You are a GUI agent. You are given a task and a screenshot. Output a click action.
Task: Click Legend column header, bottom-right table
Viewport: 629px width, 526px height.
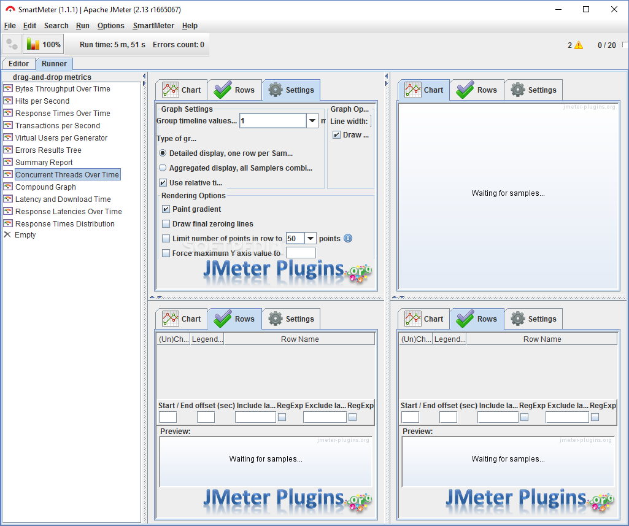(450, 339)
